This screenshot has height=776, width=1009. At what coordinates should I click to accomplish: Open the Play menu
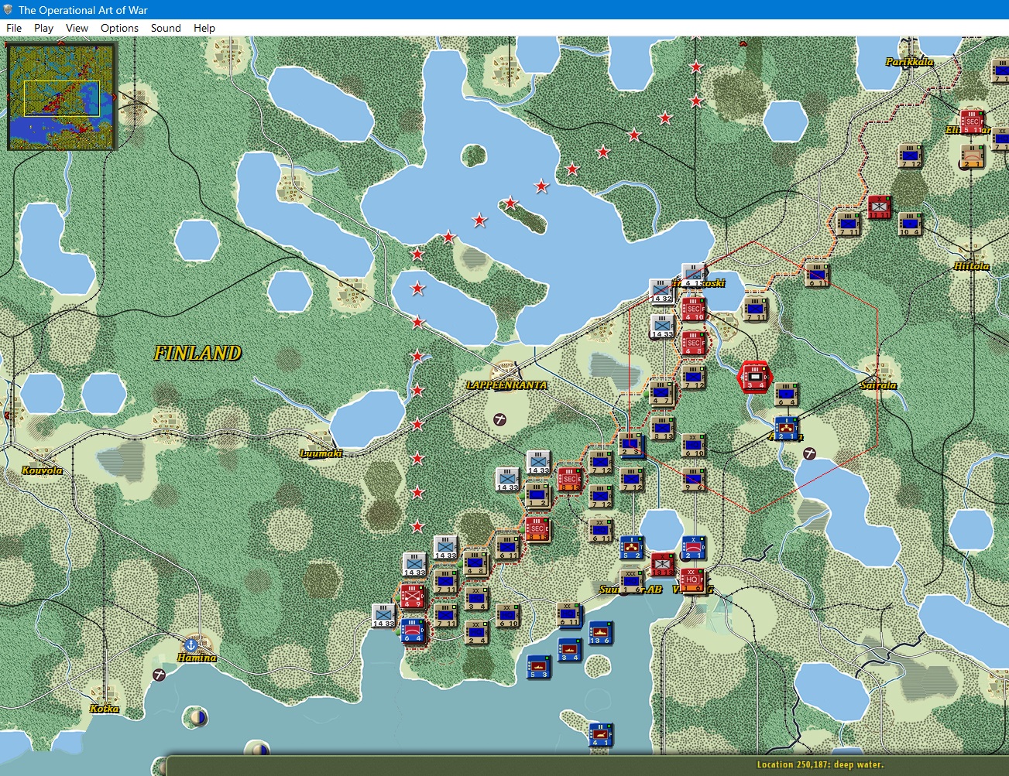[x=43, y=28]
